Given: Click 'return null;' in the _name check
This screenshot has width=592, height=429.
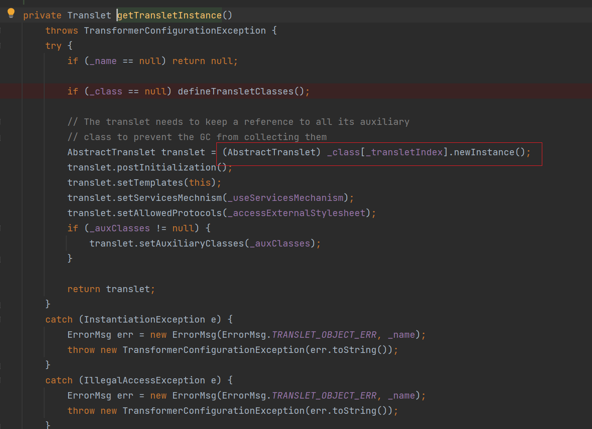Looking at the screenshot, I should pos(205,61).
